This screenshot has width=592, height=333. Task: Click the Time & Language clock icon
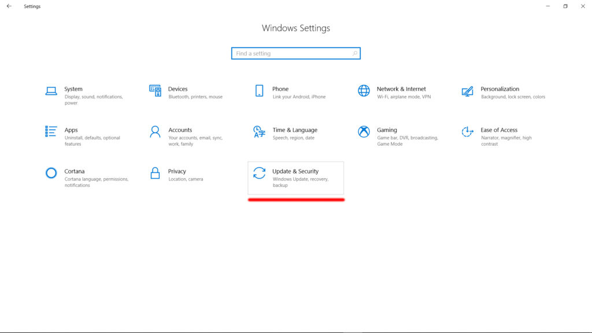(x=260, y=132)
